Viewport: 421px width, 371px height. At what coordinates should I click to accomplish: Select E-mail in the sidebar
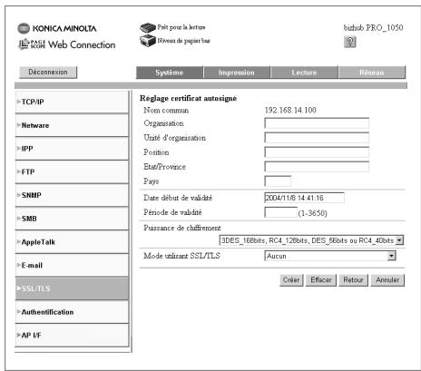pyautogui.click(x=72, y=265)
